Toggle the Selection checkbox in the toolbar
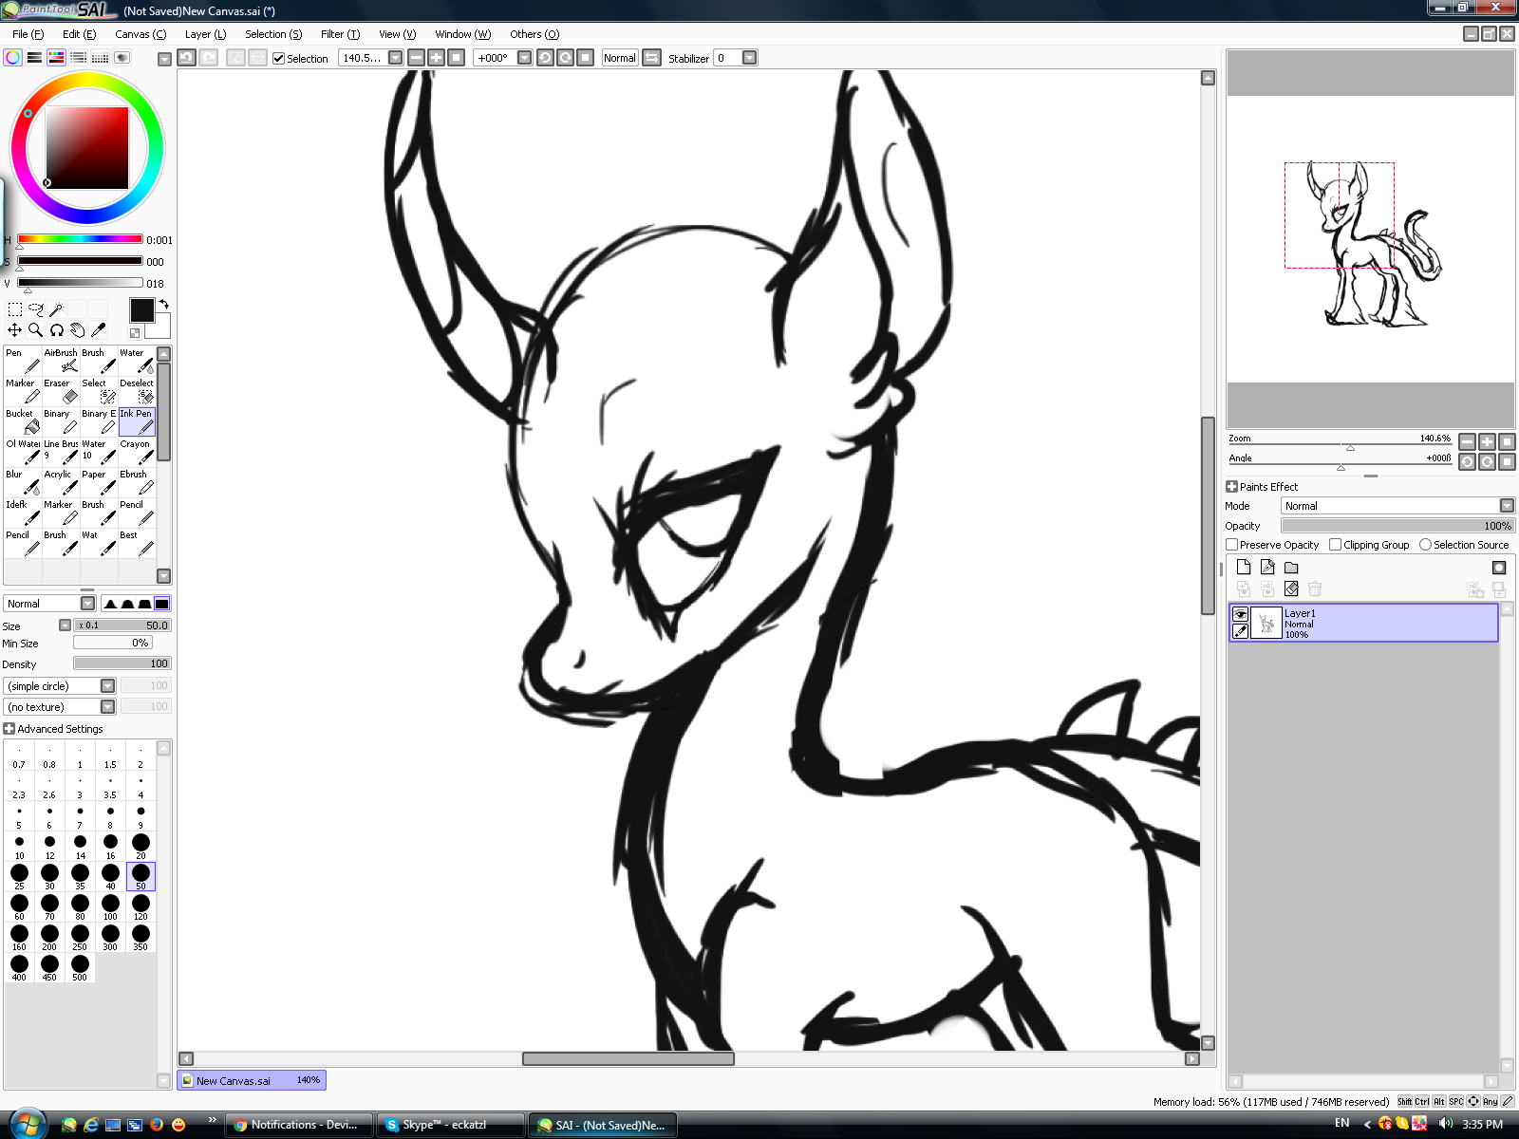 coord(278,59)
